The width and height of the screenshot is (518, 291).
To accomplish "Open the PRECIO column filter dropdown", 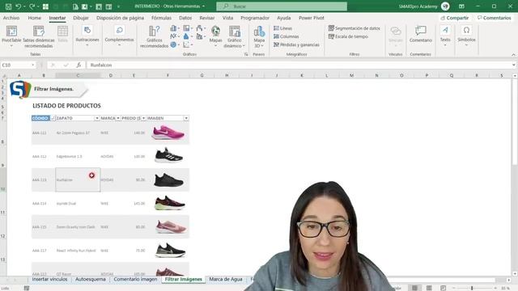I will [x=143, y=118].
